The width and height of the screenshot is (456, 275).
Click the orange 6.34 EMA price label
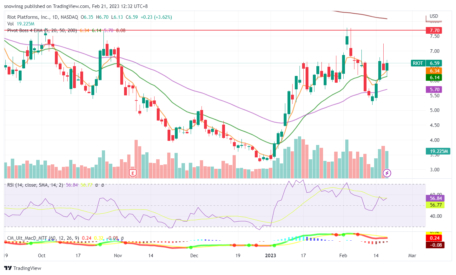tap(434, 71)
